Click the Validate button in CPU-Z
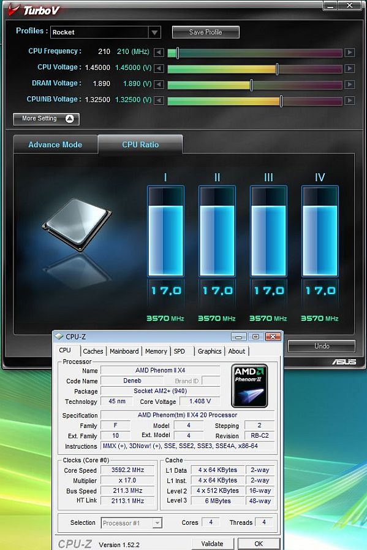The width and height of the screenshot is (367, 550). coord(212,544)
